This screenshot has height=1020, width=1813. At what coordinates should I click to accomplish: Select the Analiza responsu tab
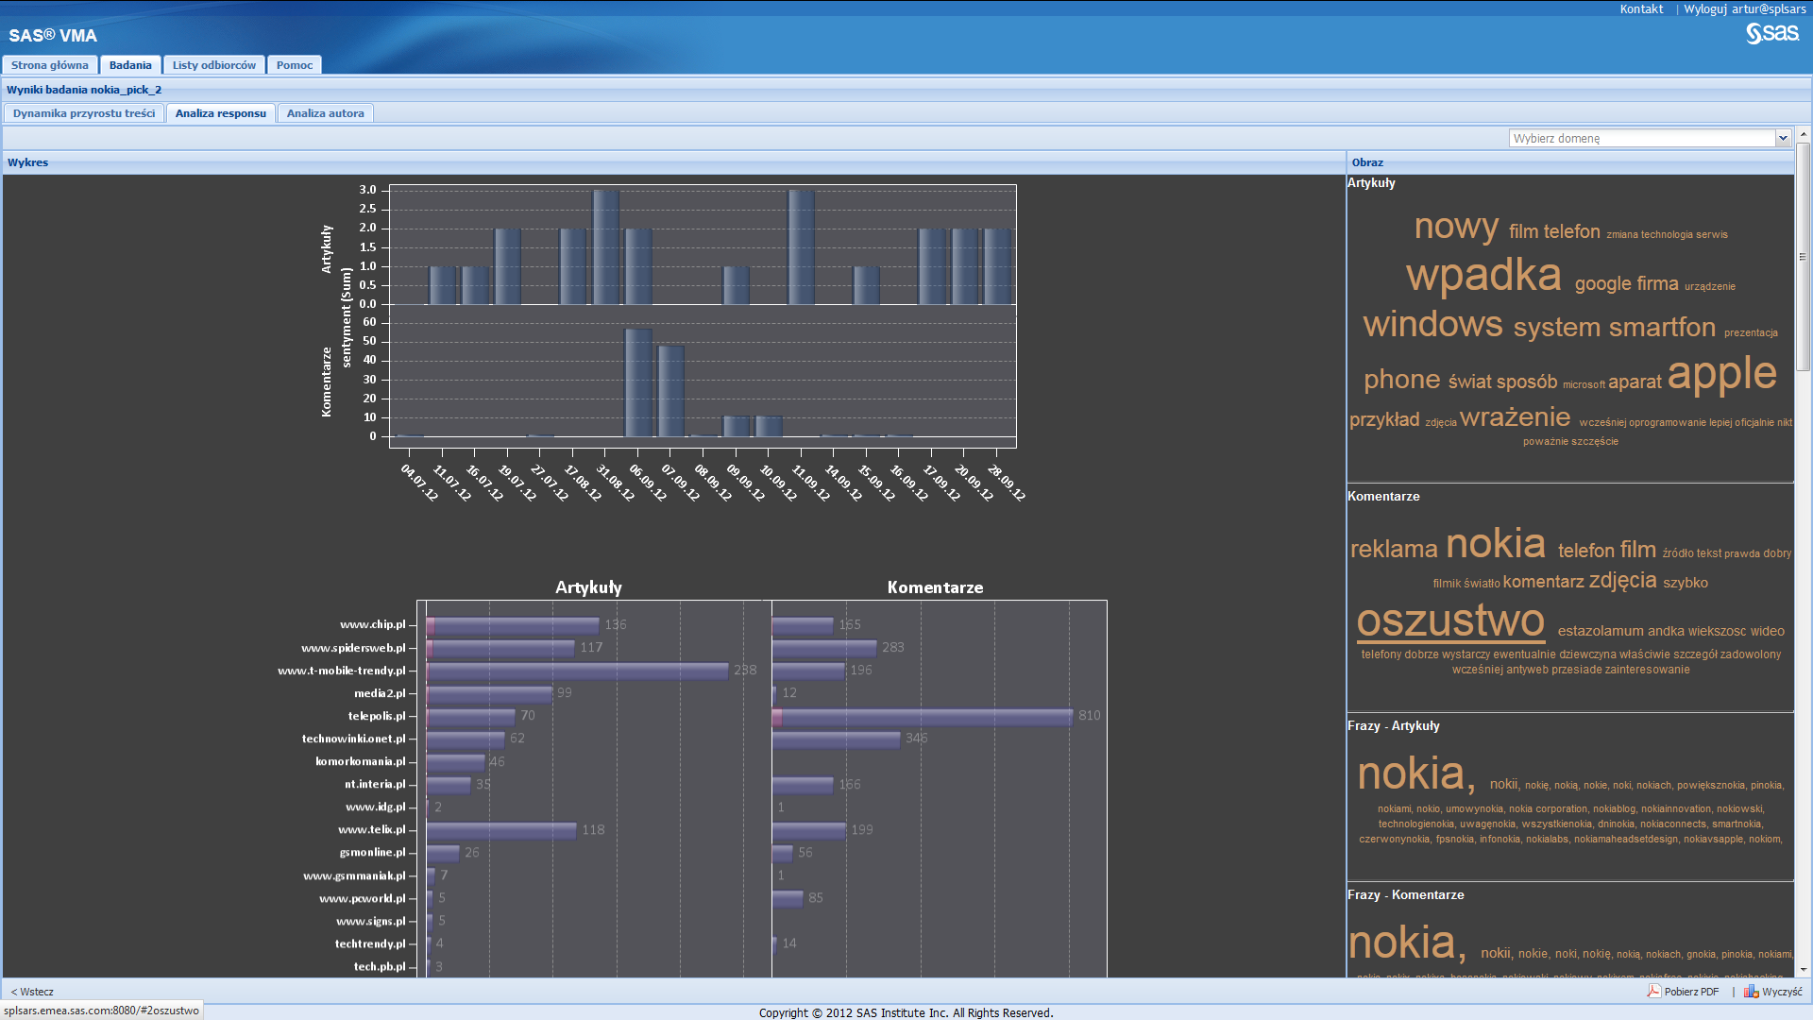click(x=221, y=113)
